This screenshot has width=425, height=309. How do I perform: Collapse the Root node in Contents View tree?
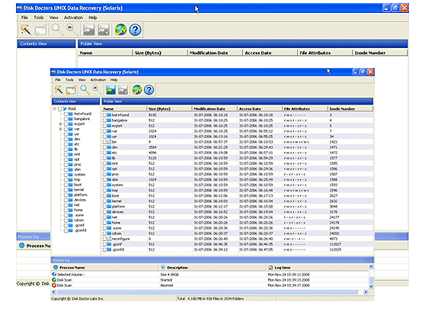pyautogui.click(x=55, y=109)
